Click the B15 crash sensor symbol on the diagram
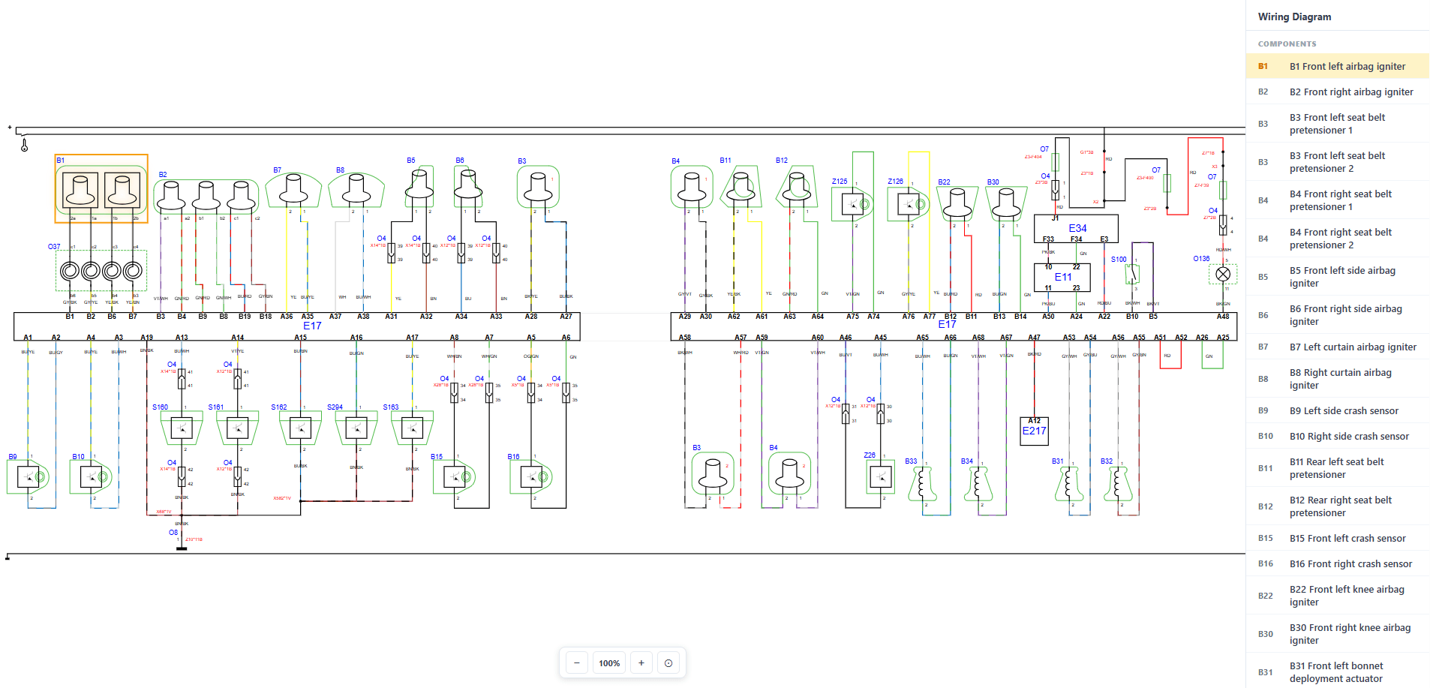This screenshot has height=688, width=1430. click(455, 476)
